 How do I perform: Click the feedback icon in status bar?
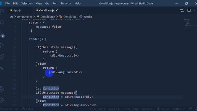[x=190, y=109]
